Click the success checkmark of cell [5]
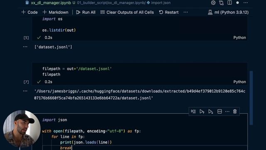 (x=39, y=37)
